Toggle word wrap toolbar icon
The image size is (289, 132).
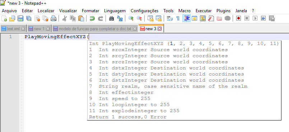[x=170, y=18]
